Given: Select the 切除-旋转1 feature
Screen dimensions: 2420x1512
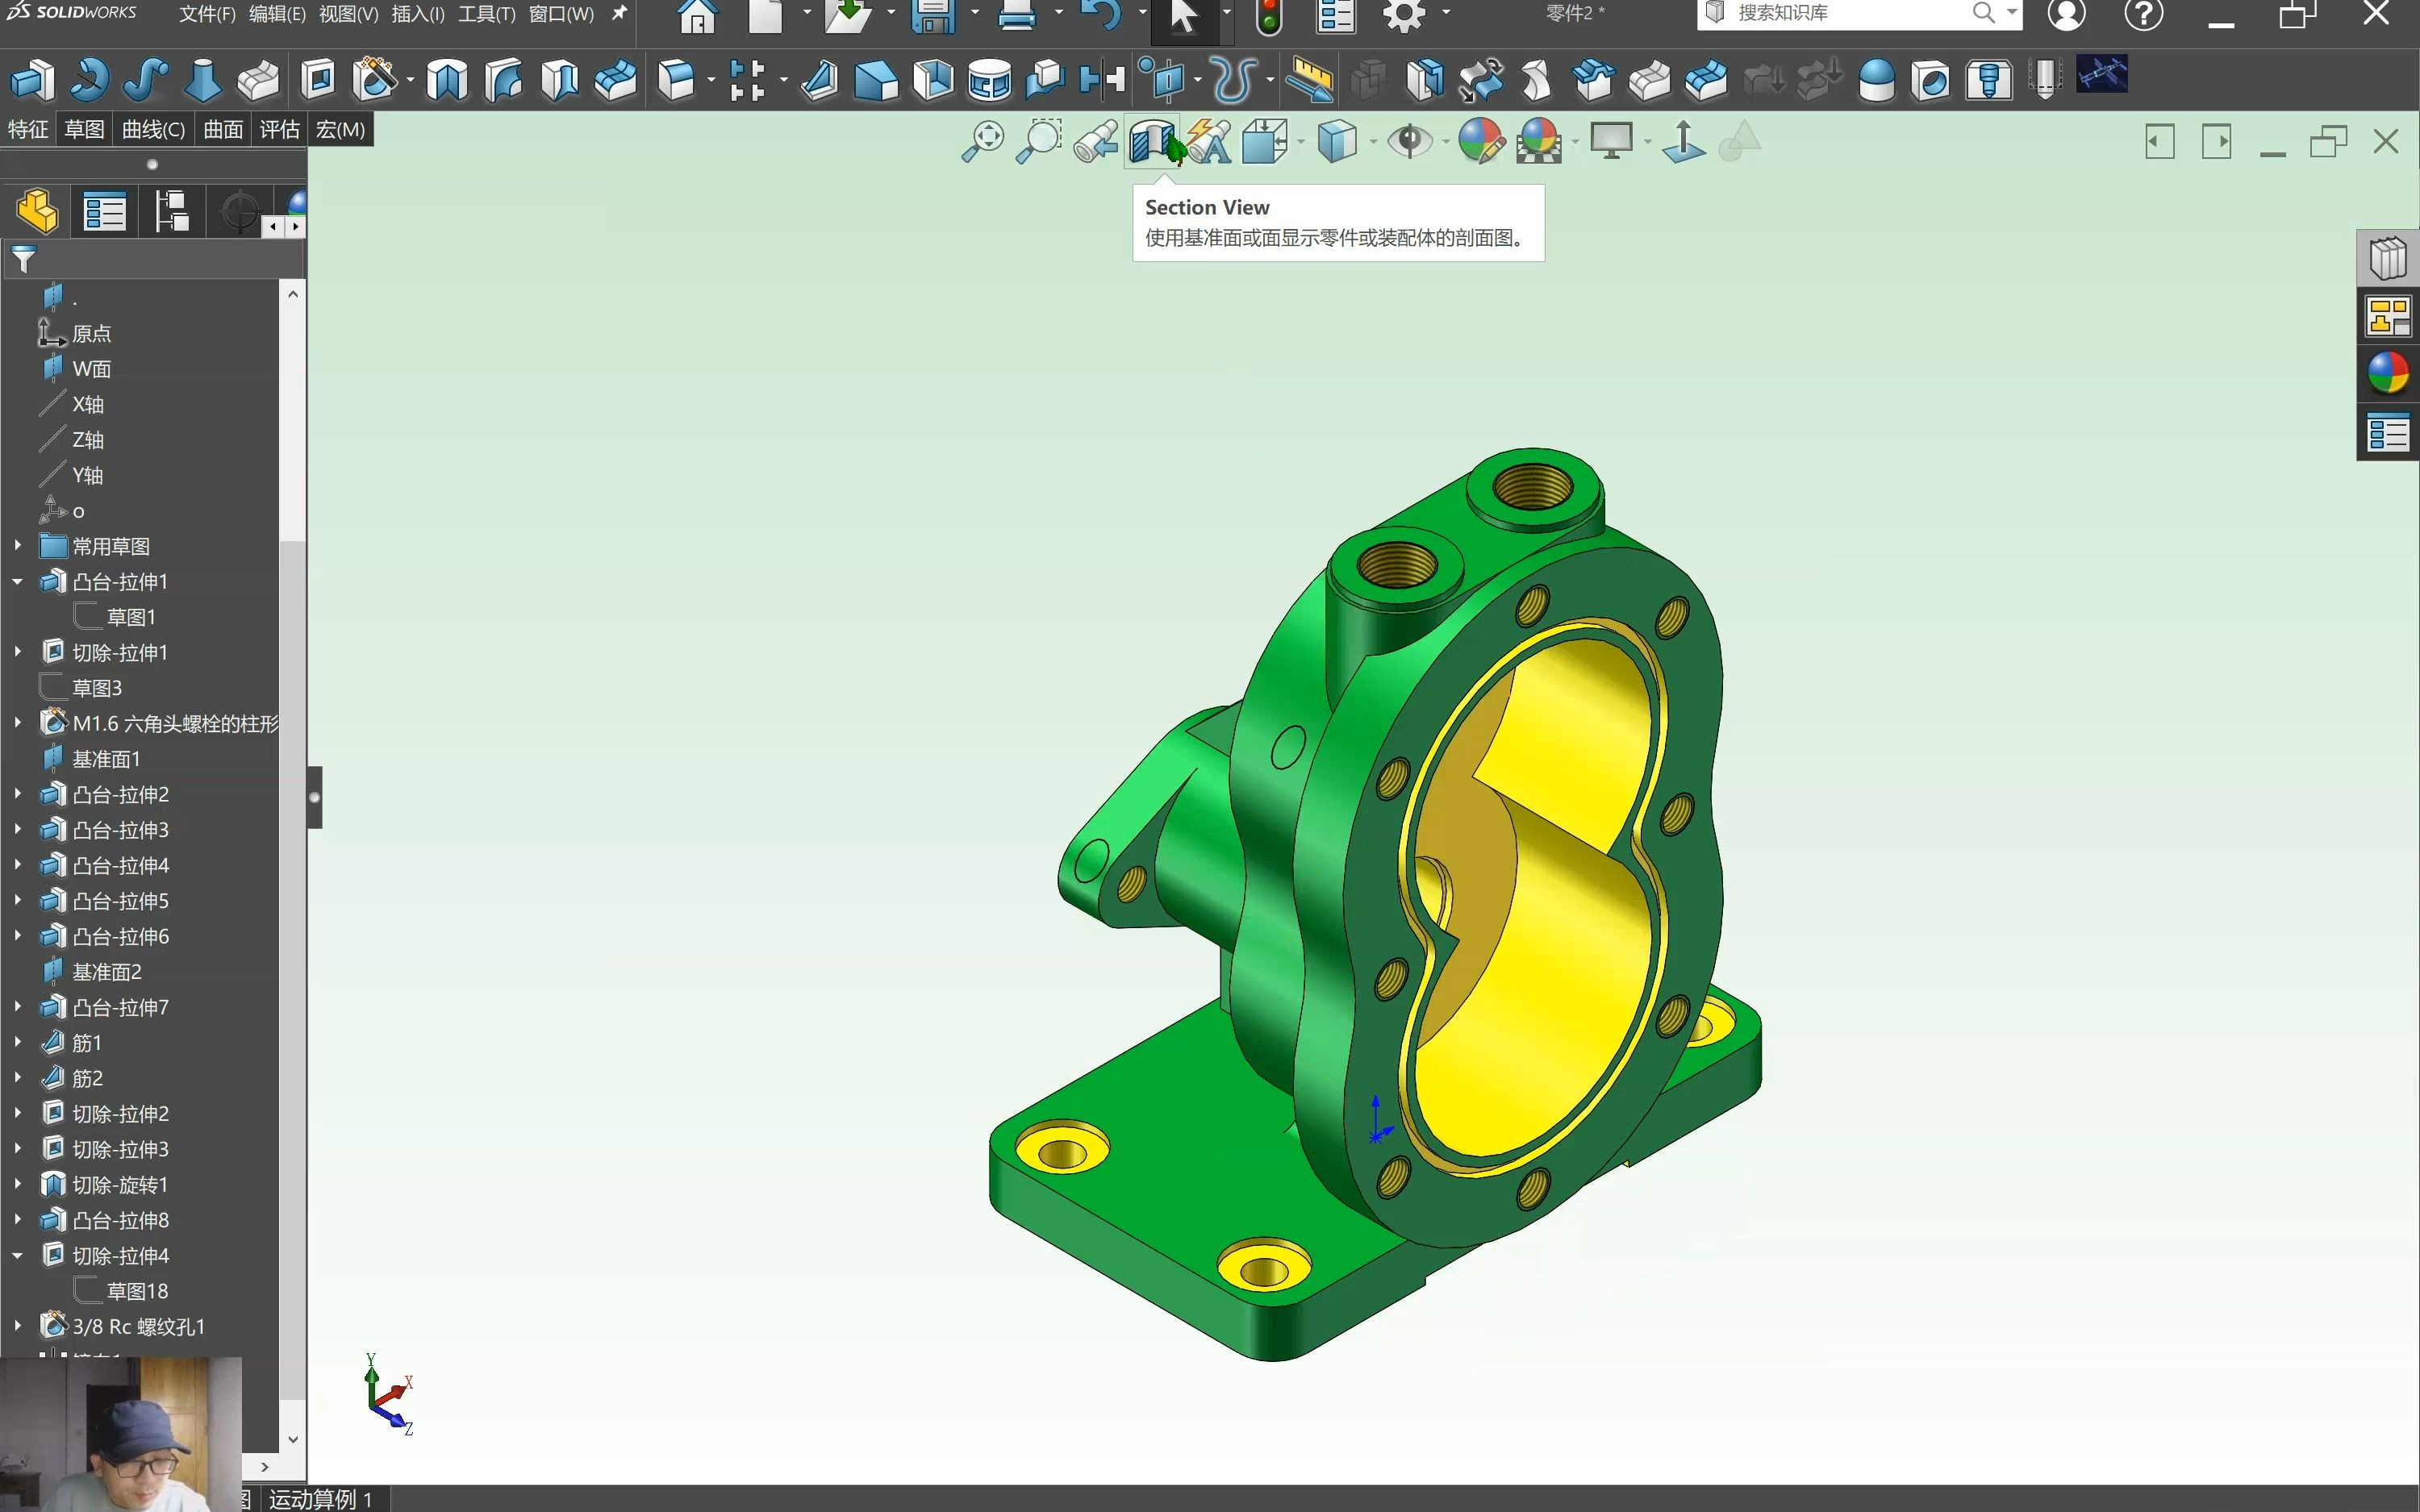Looking at the screenshot, I should click(x=120, y=1184).
